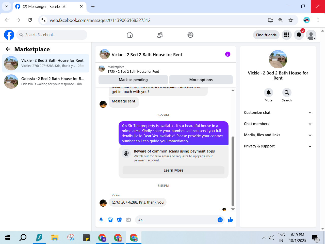The image size is (325, 244).
Task: Choose a sticker
Action: point(119,220)
